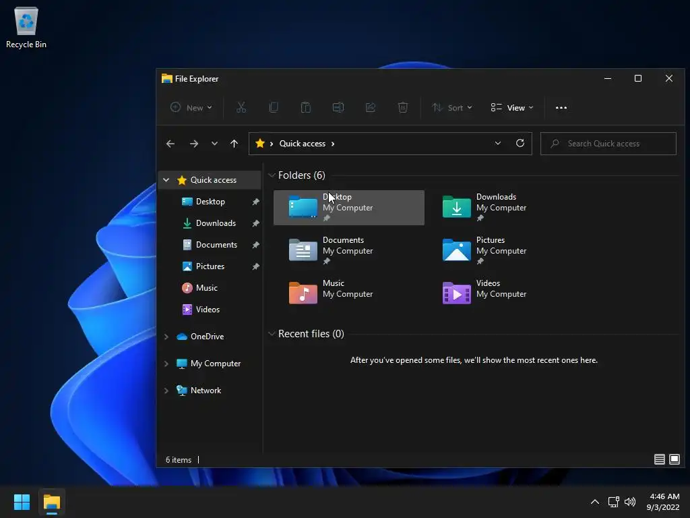Go back with the left arrow
Screen dimensions: 690x518
pyautogui.click(x=170, y=144)
